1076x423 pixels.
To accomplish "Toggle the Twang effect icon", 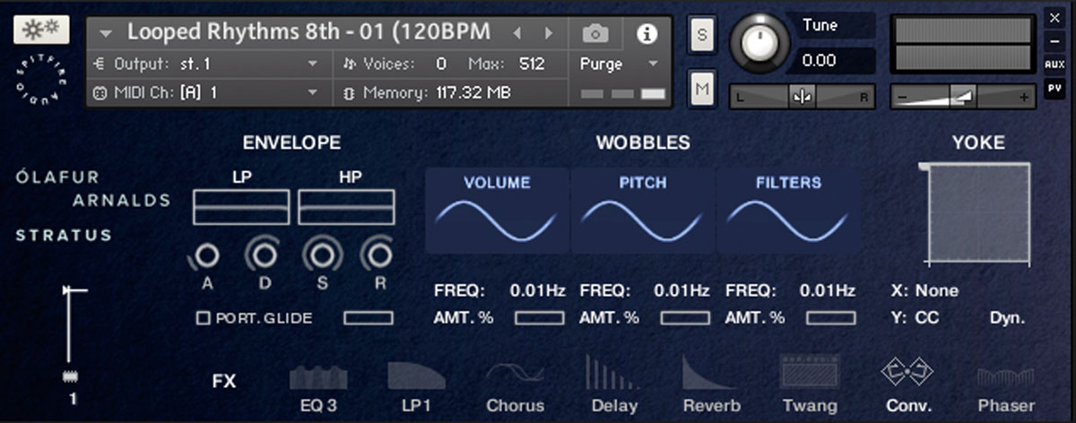I will pyautogui.click(x=809, y=372).
